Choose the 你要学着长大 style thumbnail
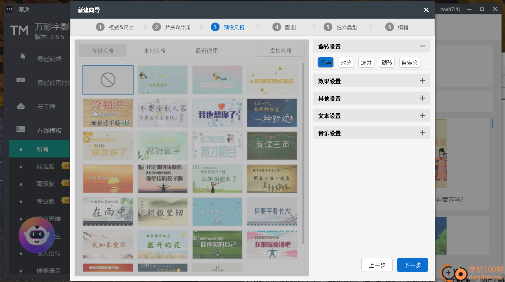The image size is (505, 282). click(272, 212)
